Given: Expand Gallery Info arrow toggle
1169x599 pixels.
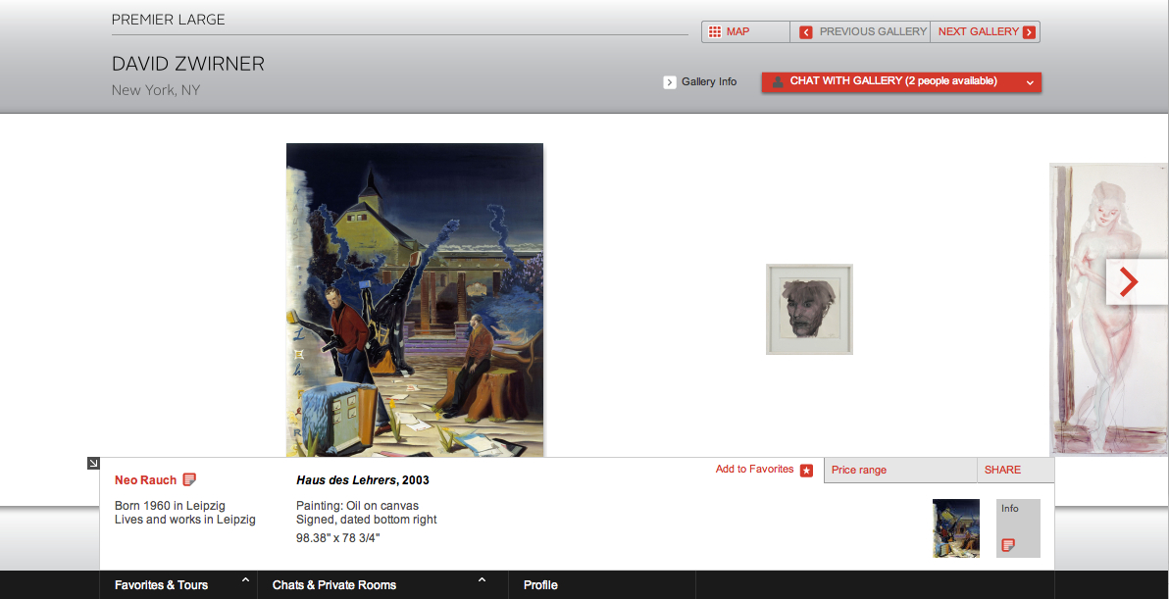Looking at the screenshot, I should point(670,82).
